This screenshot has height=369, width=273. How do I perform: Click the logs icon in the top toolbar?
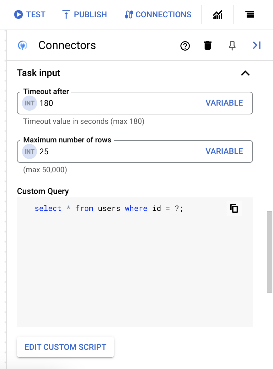[x=250, y=14]
